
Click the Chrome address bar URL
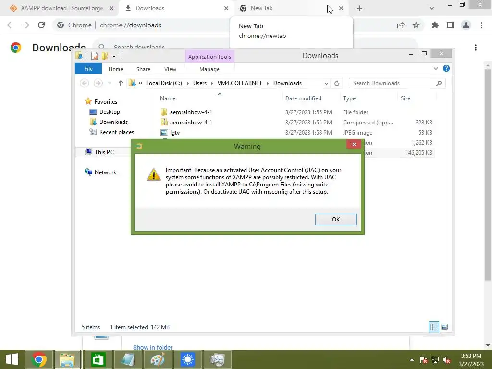[x=131, y=25]
